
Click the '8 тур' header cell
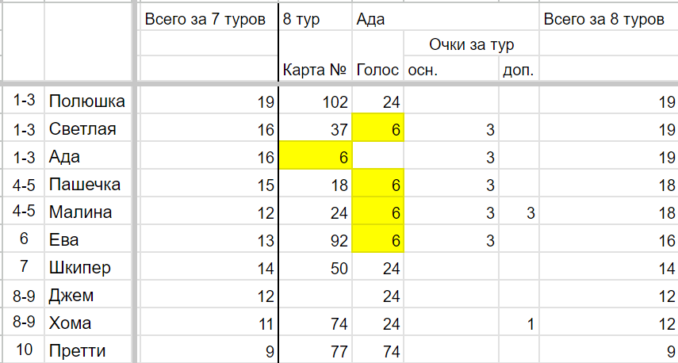[316, 20]
